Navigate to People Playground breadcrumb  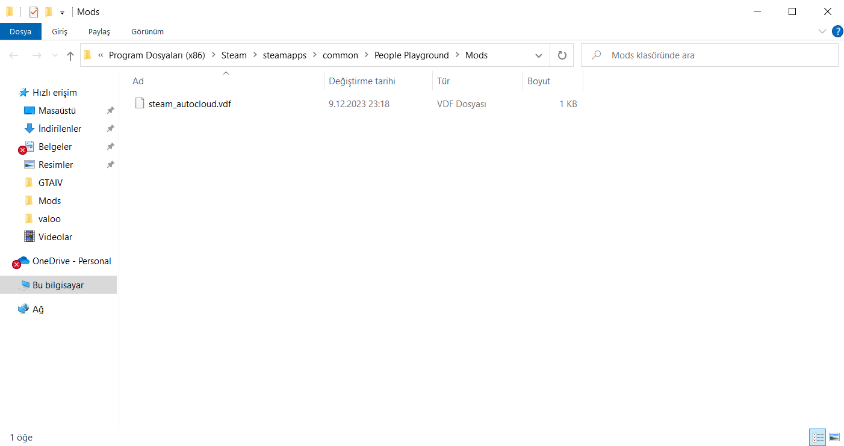(x=412, y=55)
